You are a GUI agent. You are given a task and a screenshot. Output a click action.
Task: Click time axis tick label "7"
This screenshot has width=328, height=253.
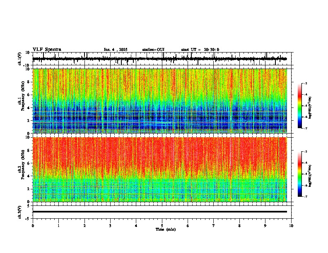214,225
